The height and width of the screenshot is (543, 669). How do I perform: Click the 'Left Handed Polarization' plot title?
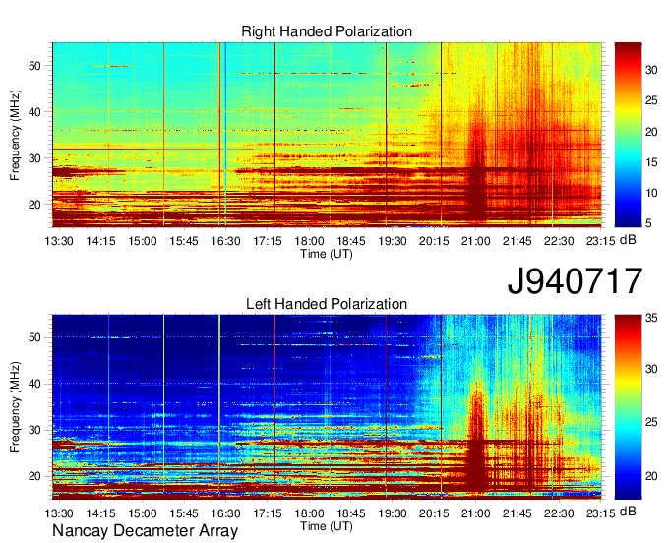click(x=327, y=304)
